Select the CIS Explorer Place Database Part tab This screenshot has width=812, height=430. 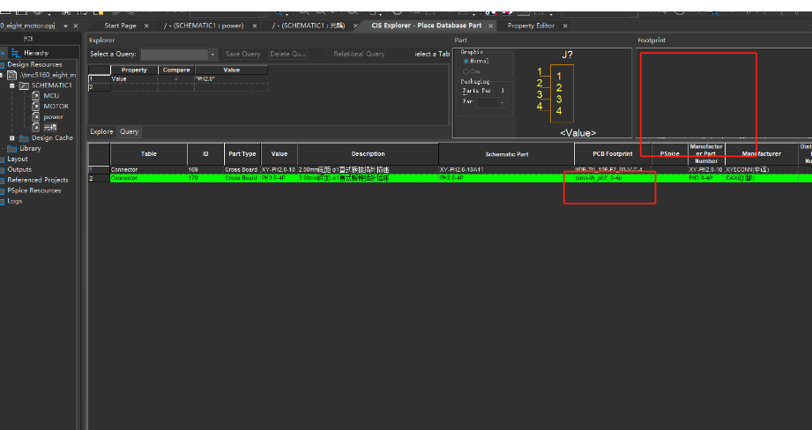[x=426, y=26]
